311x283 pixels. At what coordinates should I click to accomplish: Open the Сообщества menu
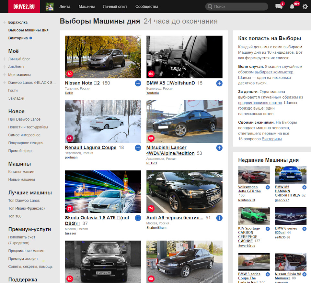[147, 6]
